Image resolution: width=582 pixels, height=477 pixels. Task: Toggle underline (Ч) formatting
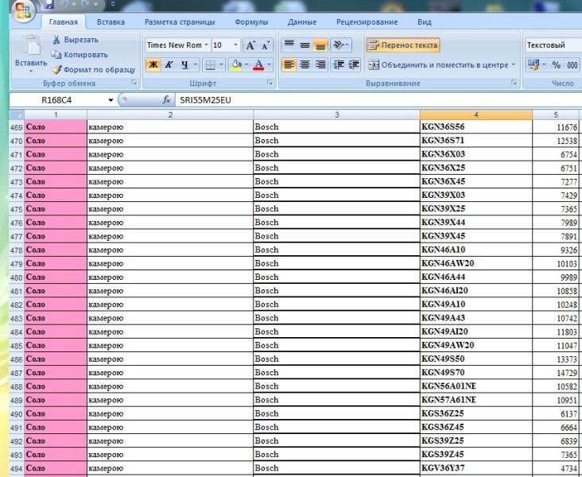[184, 65]
